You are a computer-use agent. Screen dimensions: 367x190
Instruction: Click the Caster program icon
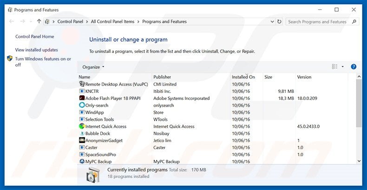tap(82, 147)
